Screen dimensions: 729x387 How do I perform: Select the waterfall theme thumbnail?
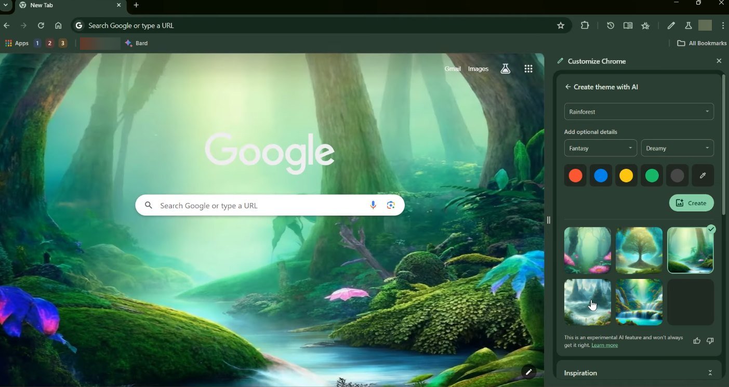639,302
